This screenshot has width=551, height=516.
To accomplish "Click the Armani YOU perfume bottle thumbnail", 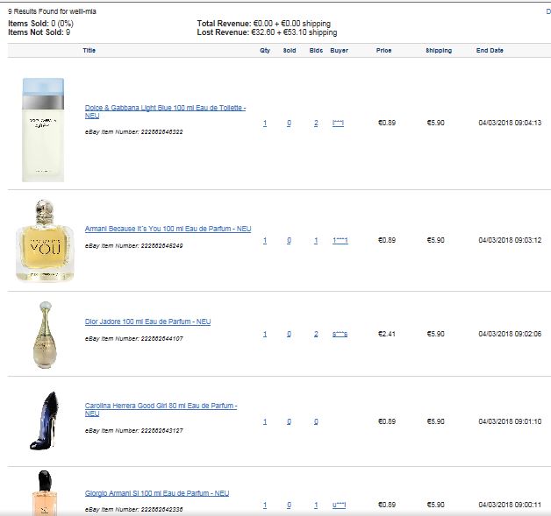I will click(45, 241).
